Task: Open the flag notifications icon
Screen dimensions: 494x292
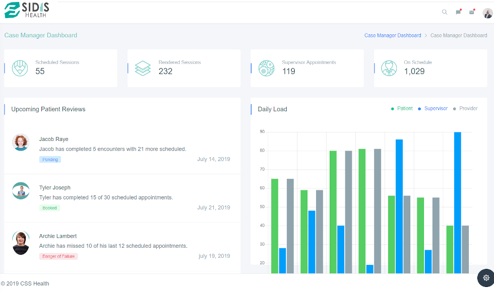Action: (458, 12)
